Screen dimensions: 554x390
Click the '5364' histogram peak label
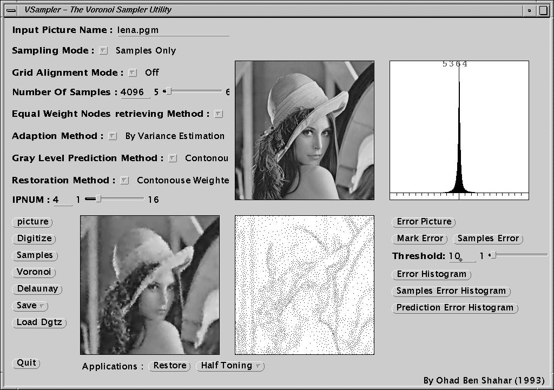pos(455,64)
